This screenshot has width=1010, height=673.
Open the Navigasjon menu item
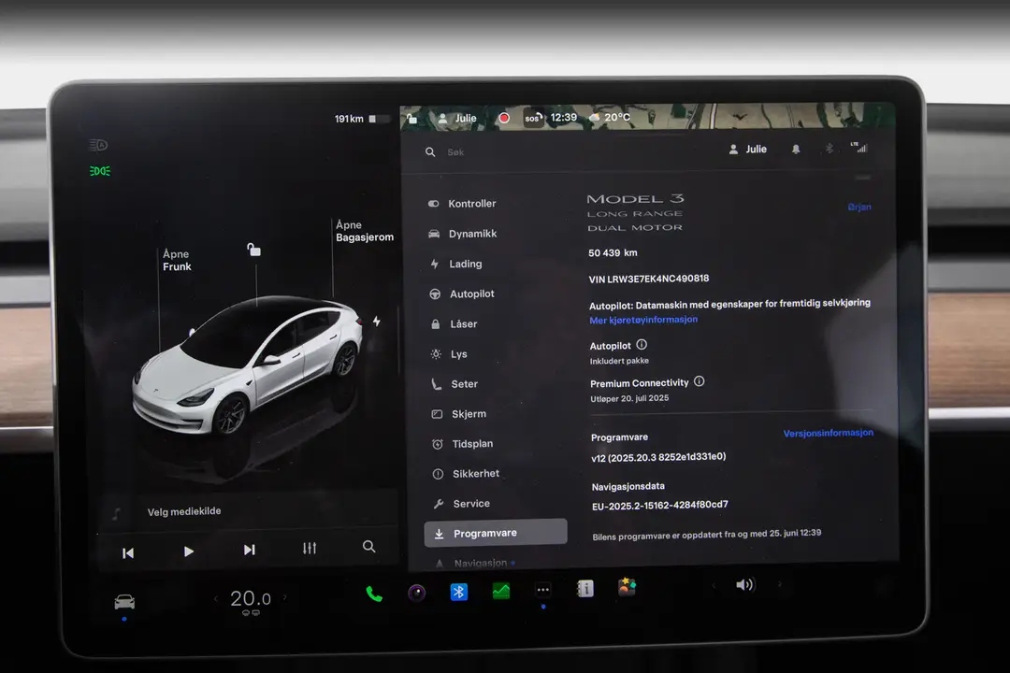[475, 564]
